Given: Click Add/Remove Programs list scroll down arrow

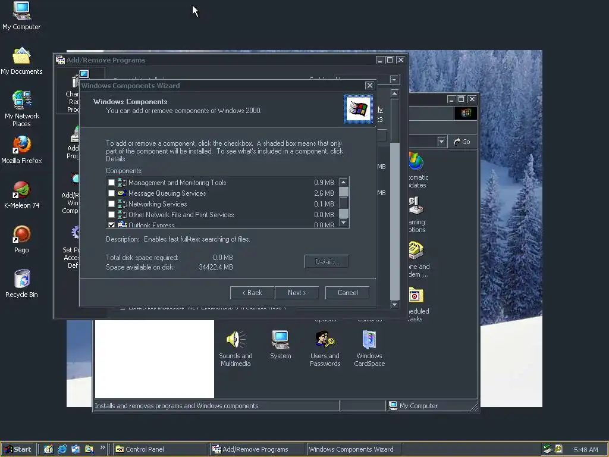Looking at the screenshot, I should point(394,304).
